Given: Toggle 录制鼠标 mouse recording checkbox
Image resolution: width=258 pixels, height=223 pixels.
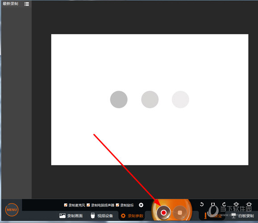Looking at the screenshot, I should coord(117,205).
